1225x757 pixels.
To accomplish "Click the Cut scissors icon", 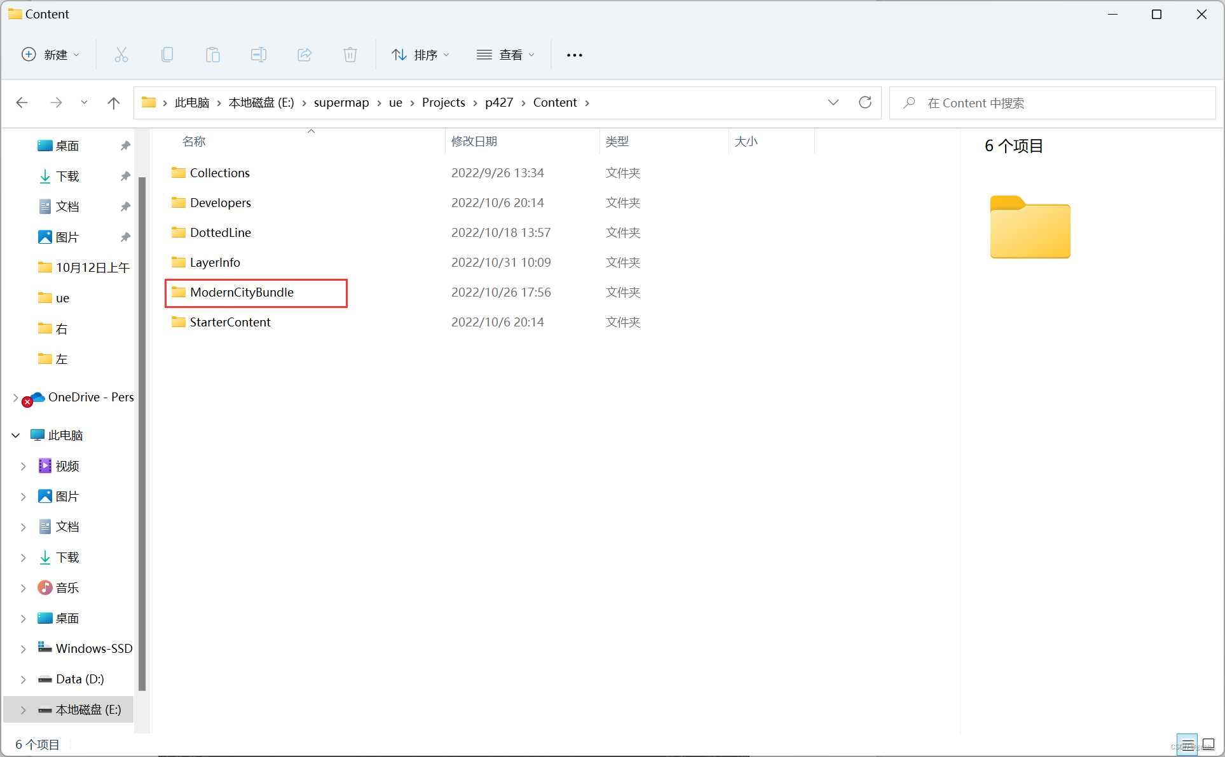I will 121,55.
